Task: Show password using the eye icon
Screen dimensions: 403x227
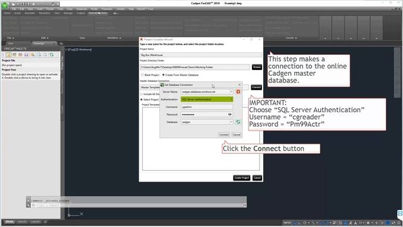Action: (230, 114)
